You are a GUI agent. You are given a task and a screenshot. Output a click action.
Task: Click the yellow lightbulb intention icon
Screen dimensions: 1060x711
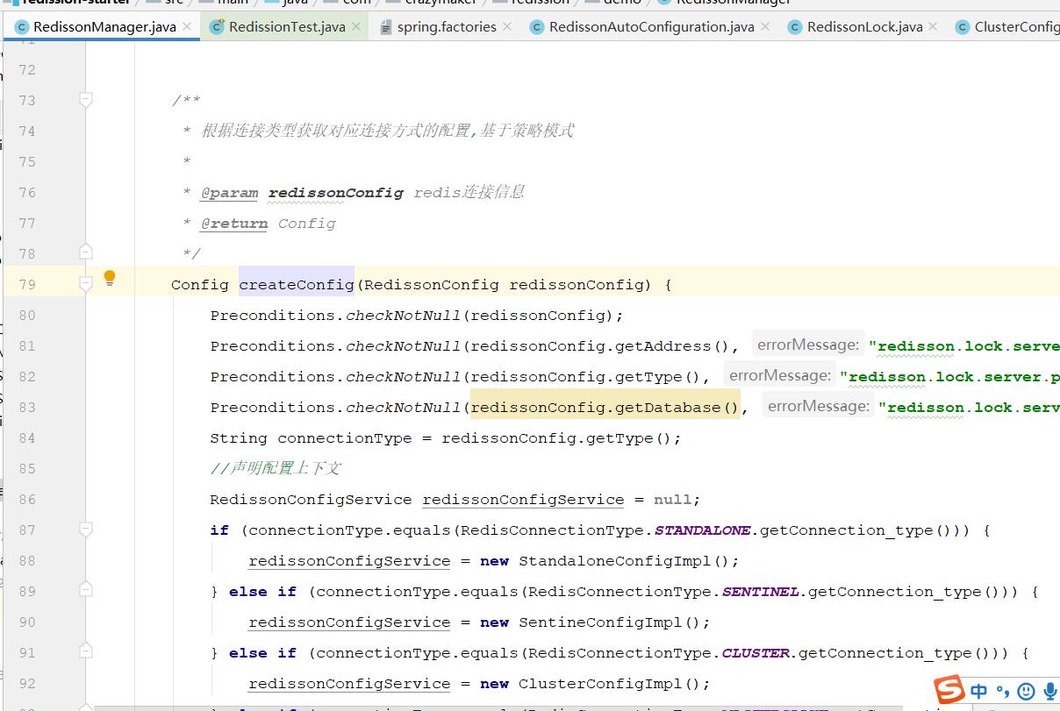tap(110, 278)
